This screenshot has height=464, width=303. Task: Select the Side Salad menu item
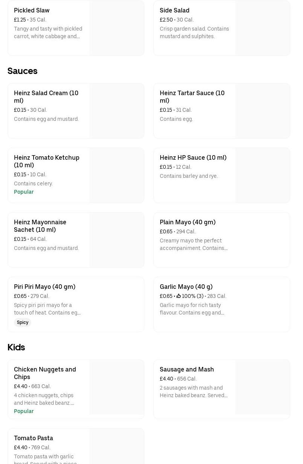(174, 11)
